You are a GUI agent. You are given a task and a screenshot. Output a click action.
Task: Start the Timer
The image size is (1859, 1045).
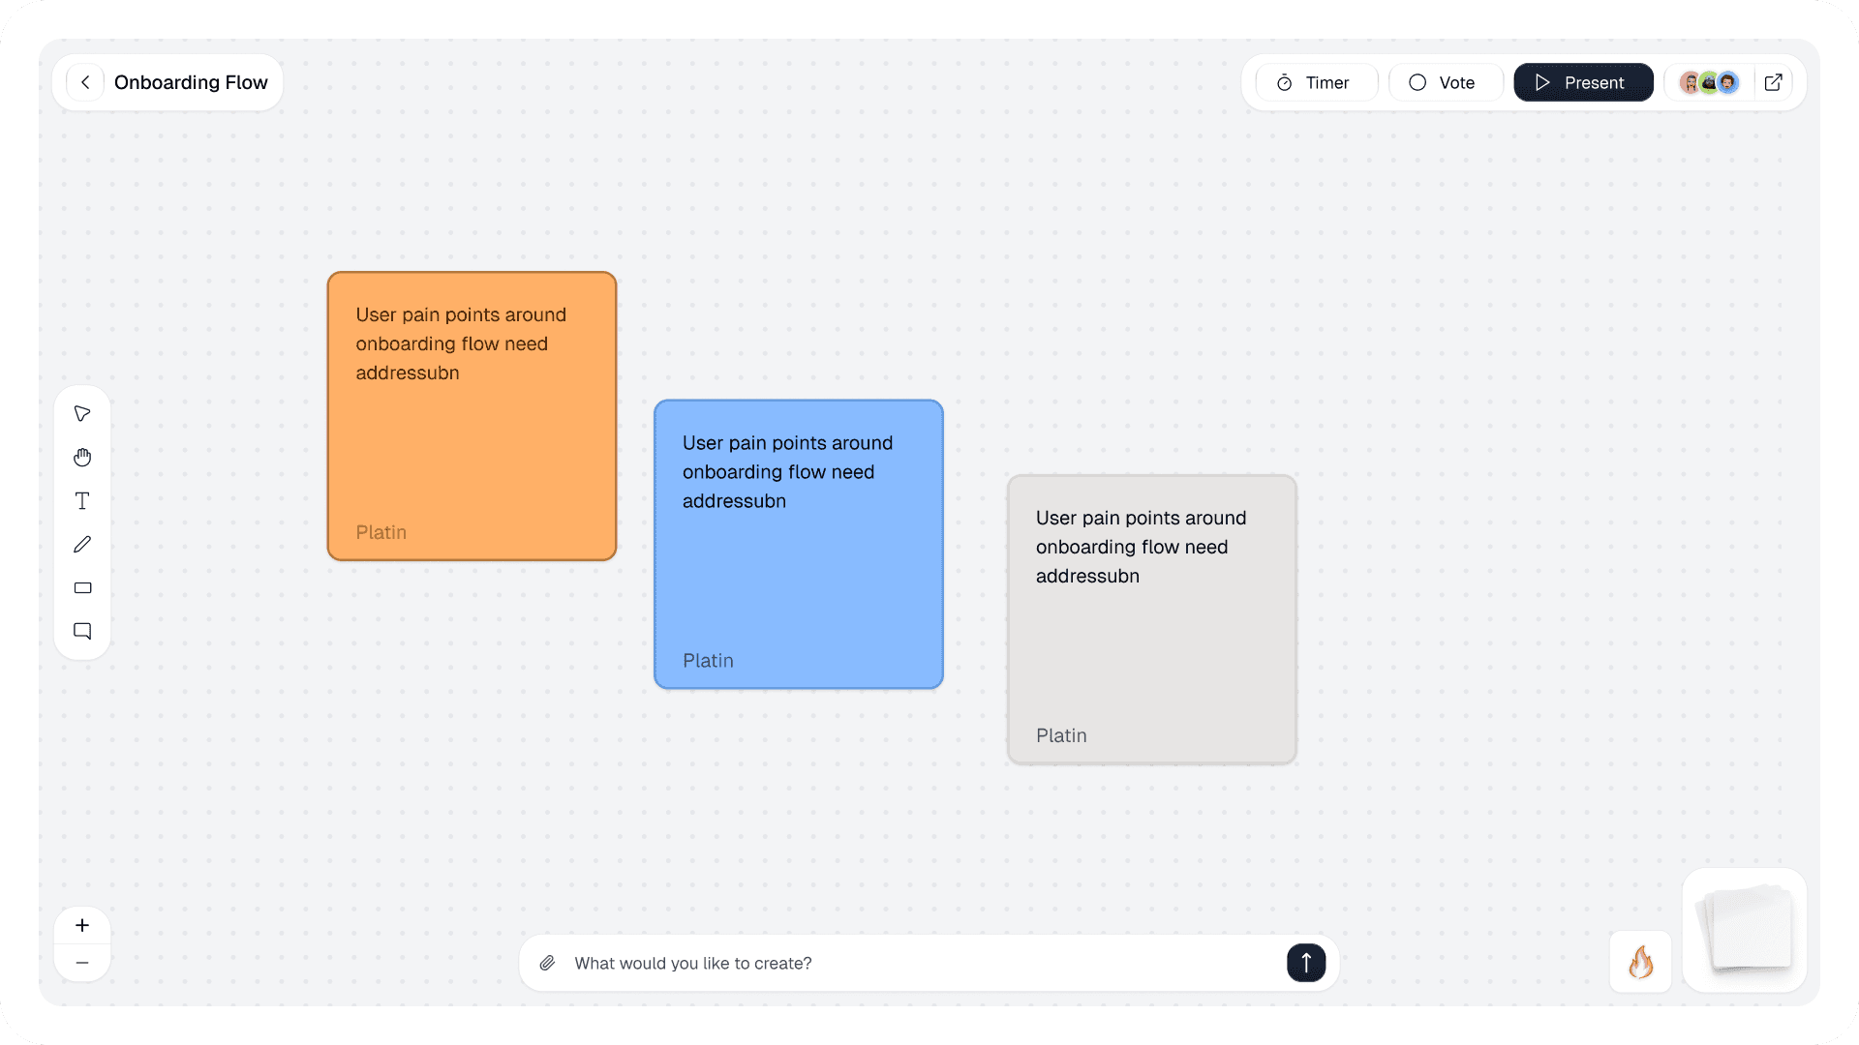[x=1315, y=82]
